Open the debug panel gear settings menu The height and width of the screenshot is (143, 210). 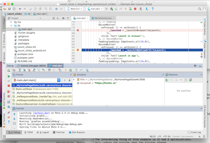(196, 66)
